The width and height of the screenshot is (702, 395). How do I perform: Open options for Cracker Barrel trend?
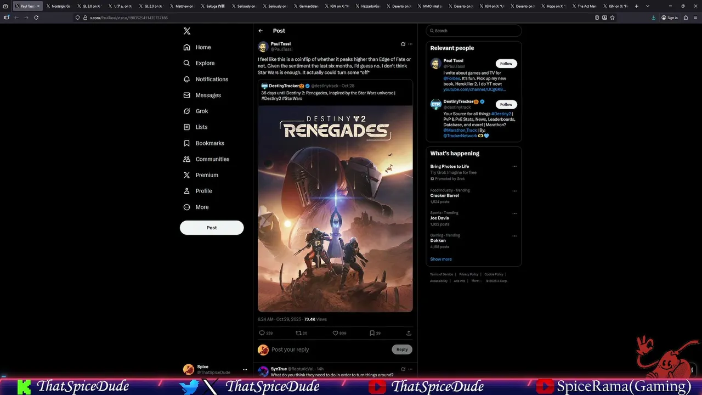[x=514, y=191]
